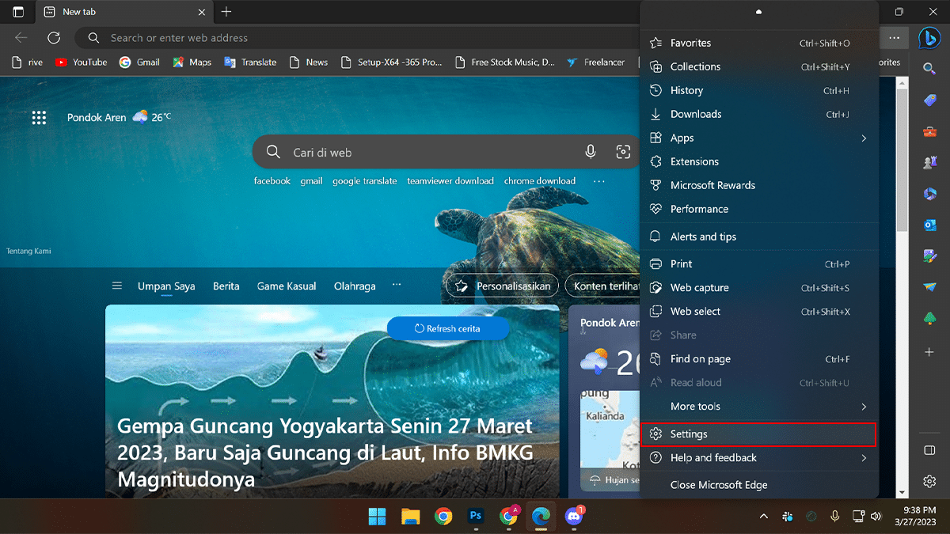Click the microphone voice search icon

[x=591, y=152]
